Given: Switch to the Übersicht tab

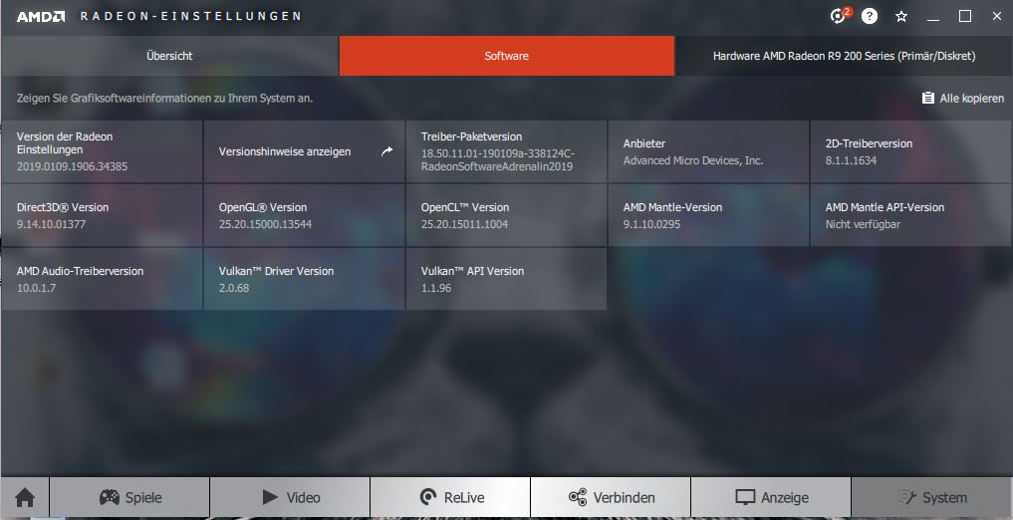Looking at the screenshot, I should [169, 56].
